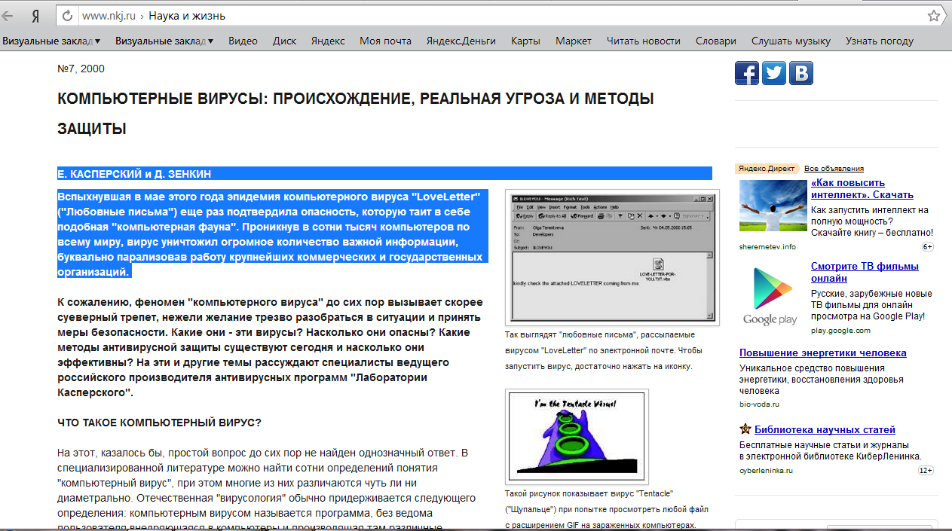The width and height of the screenshot is (952, 531).
Task: Bookmark the page with the star icon
Action: tap(934, 16)
